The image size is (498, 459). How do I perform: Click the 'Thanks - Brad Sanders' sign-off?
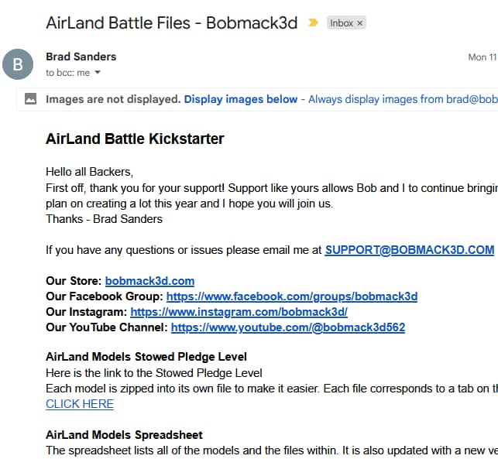tap(105, 219)
